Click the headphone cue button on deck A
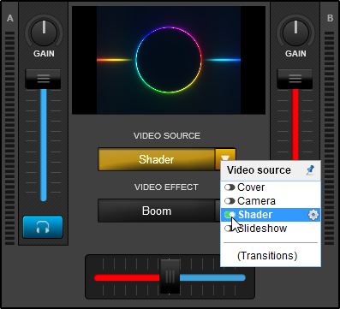The width and height of the screenshot is (340, 309). tap(43, 227)
